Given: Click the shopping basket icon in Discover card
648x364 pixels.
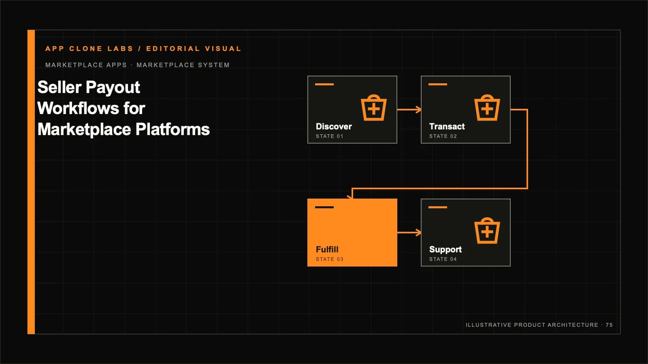Looking at the screenshot, I should (x=374, y=108).
